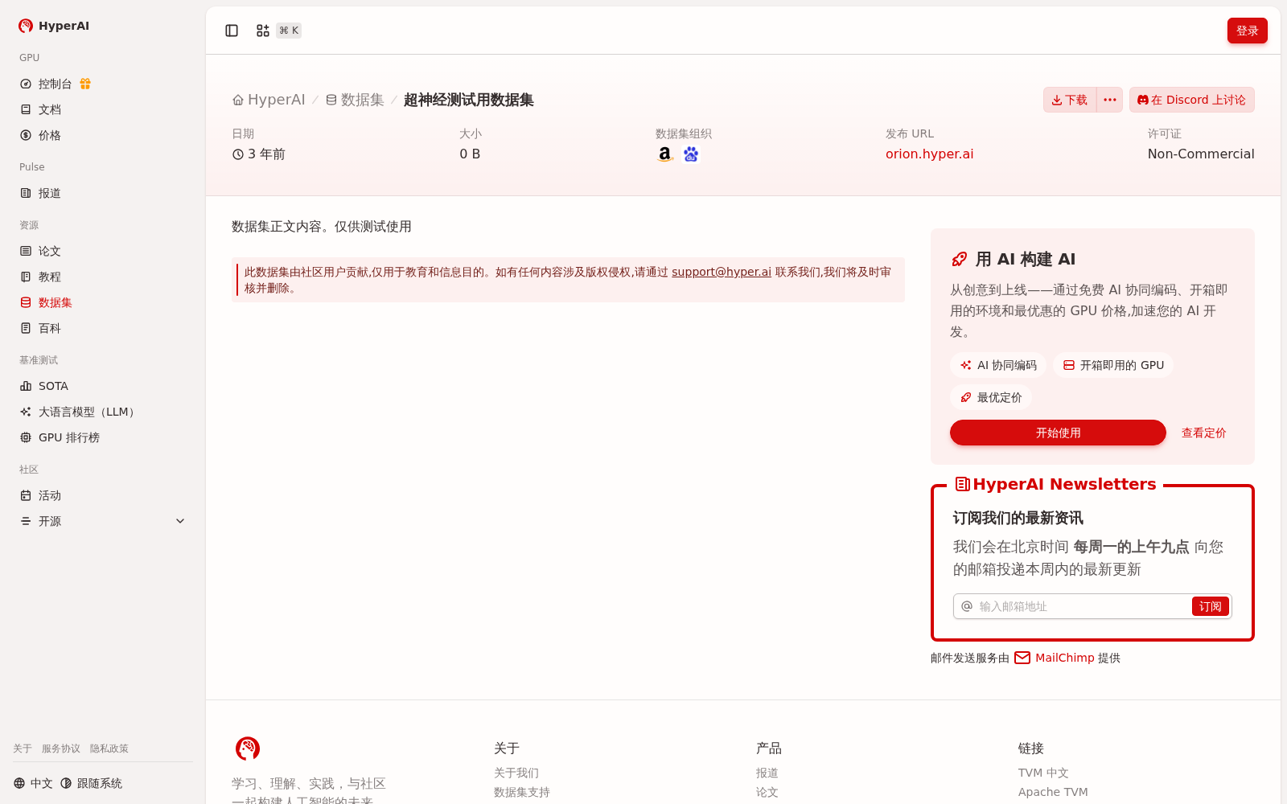Click 服务协议 link at sidebar bottom
The height and width of the screenshot is (804, 1287).
pos(61,749)
